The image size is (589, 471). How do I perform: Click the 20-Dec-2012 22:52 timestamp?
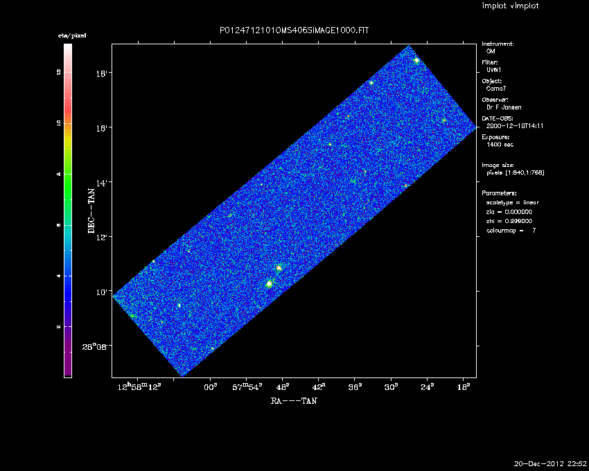pos(550,463)
